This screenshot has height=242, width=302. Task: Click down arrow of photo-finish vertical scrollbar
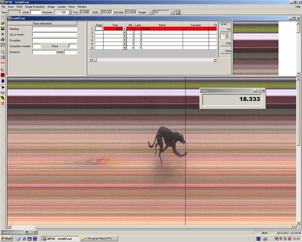pos(298,223)
